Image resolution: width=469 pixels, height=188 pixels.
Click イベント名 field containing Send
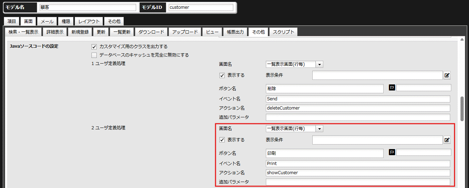click(358, 99)
